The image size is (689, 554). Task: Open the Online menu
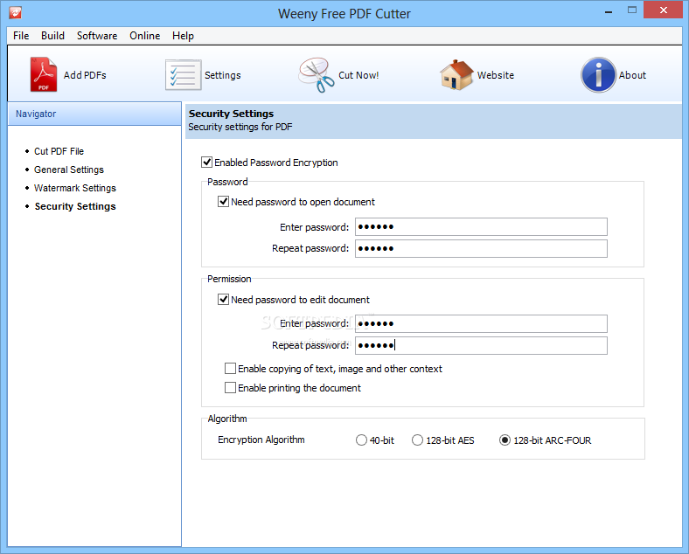(144, 36)
